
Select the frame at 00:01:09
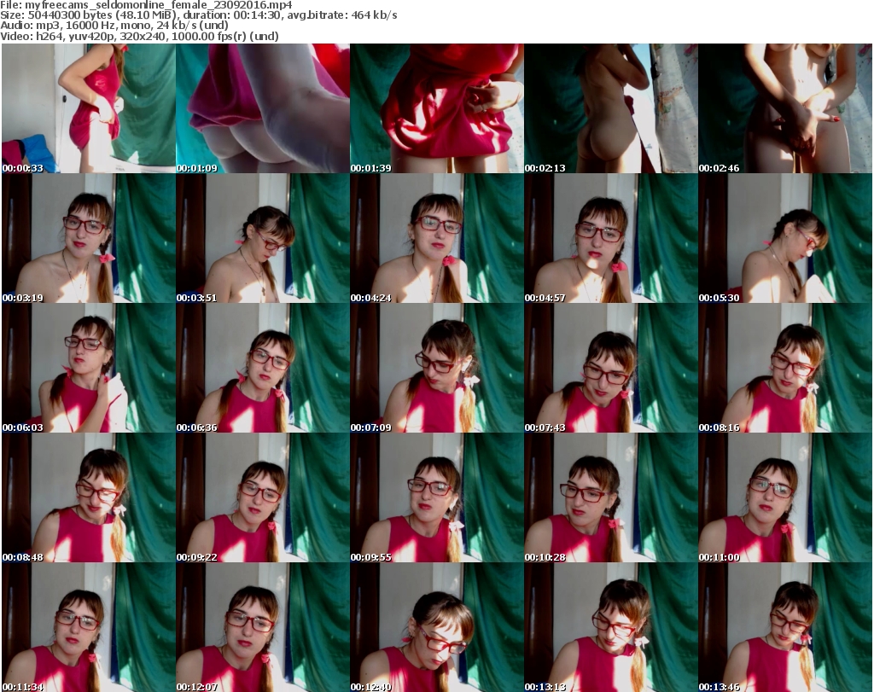point(262,108)
